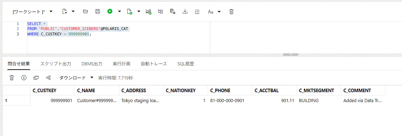Viewport: 402px width, 136px height.
Task: Click the open-in-new-window results icon
Action: (36, 78)
